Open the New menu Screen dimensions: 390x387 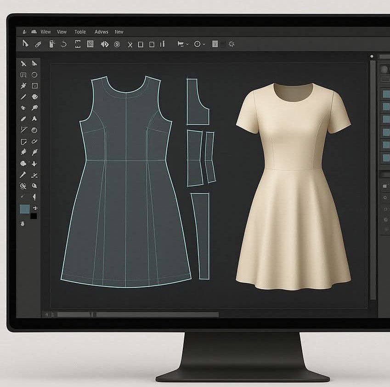119,32
